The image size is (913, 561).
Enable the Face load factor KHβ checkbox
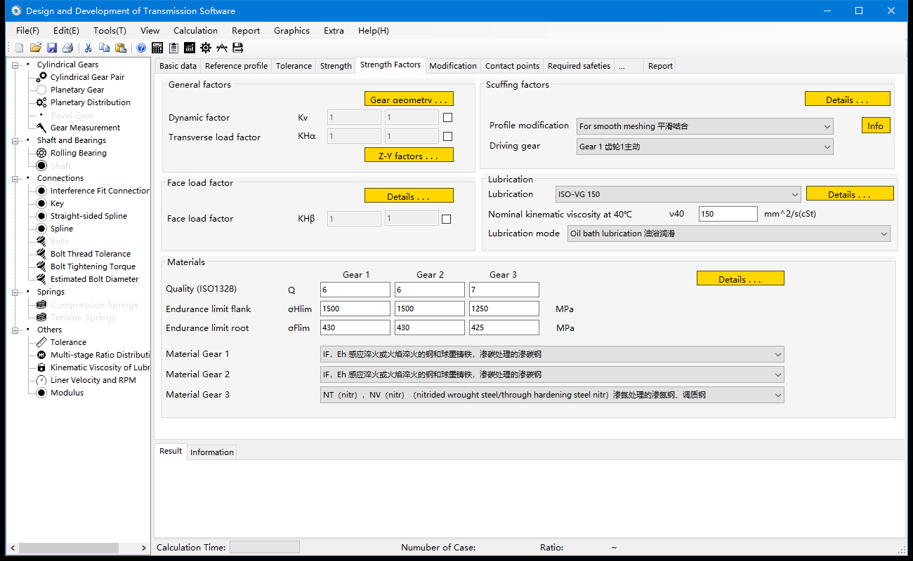[x=446, y=219]
